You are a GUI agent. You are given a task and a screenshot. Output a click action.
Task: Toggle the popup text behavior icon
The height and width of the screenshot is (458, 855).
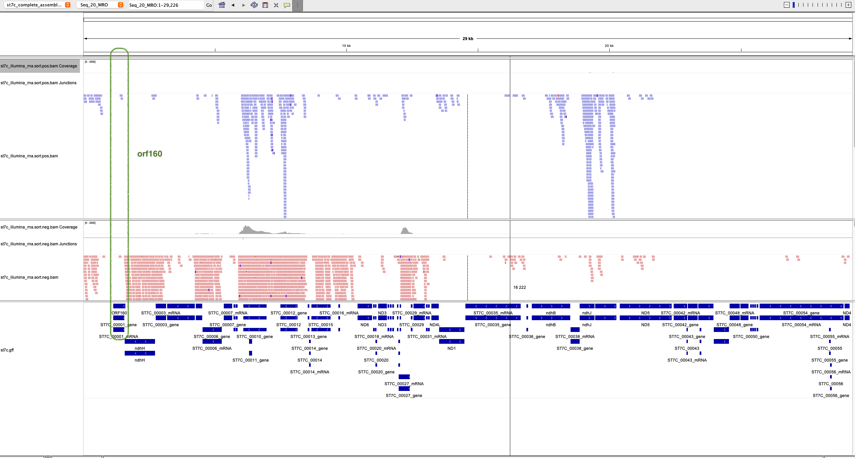(x=287, y=5)
